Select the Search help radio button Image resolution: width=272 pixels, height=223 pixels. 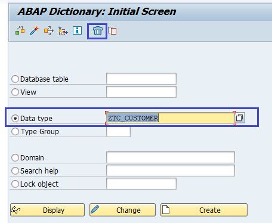pyautogui.click(x=15, y=171)
